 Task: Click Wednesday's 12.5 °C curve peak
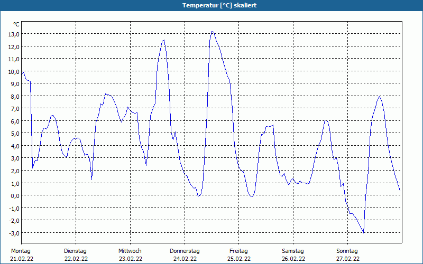[x=164, y=40]
